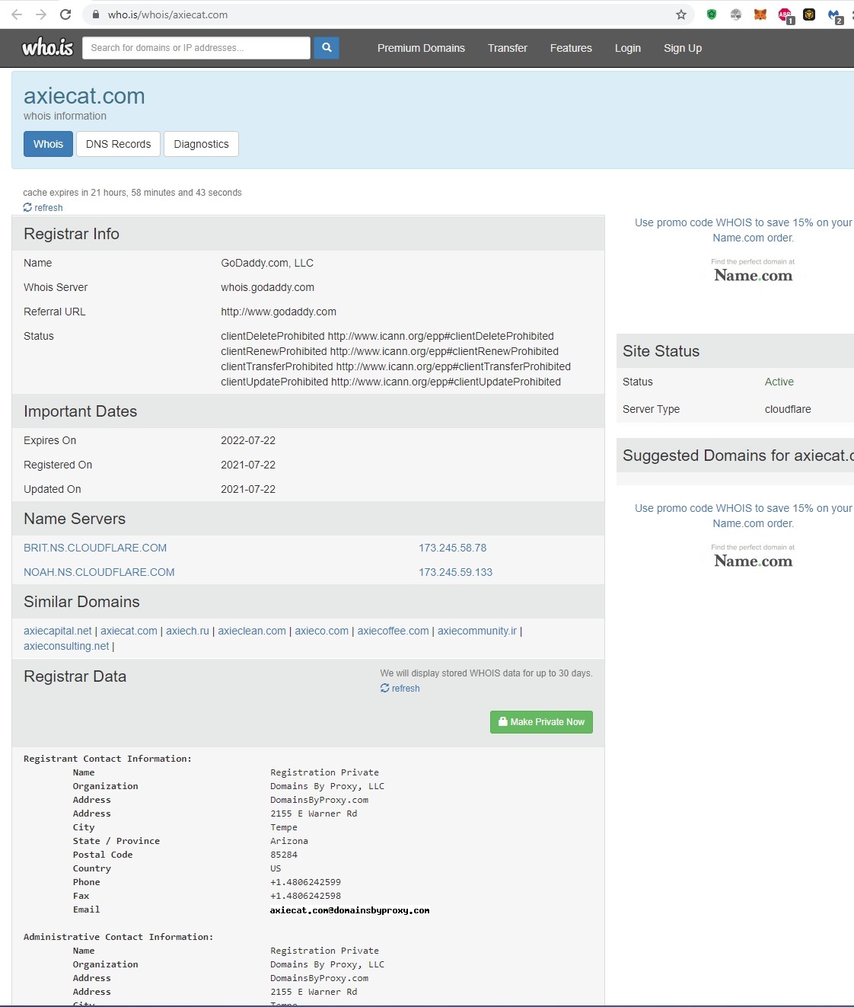Open the green shield extension icon
The image size is (854, 1007).
click(x=712, y=14)
